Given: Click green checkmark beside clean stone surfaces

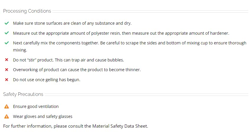Looking at the screenshot, I should [7, 23].
